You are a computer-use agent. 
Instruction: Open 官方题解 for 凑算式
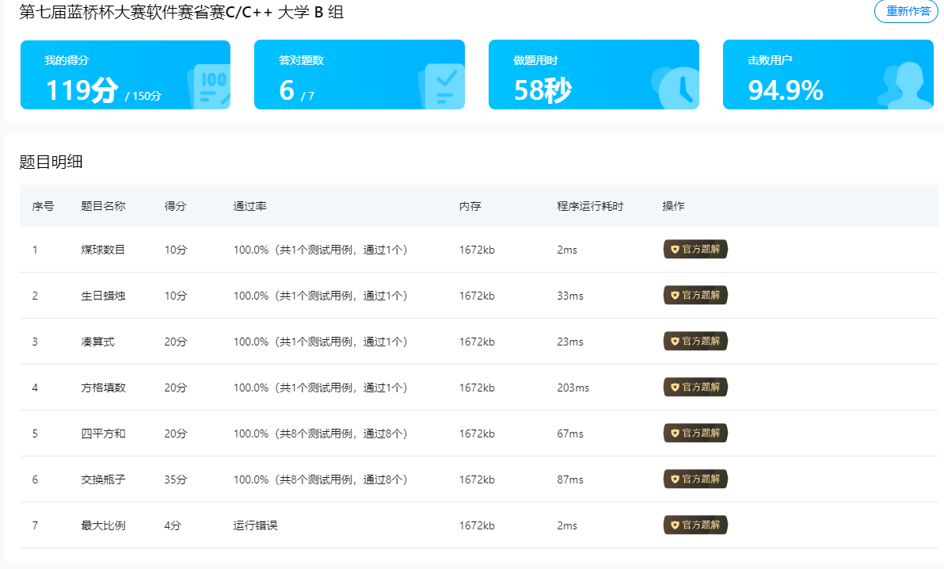[695, 341]
